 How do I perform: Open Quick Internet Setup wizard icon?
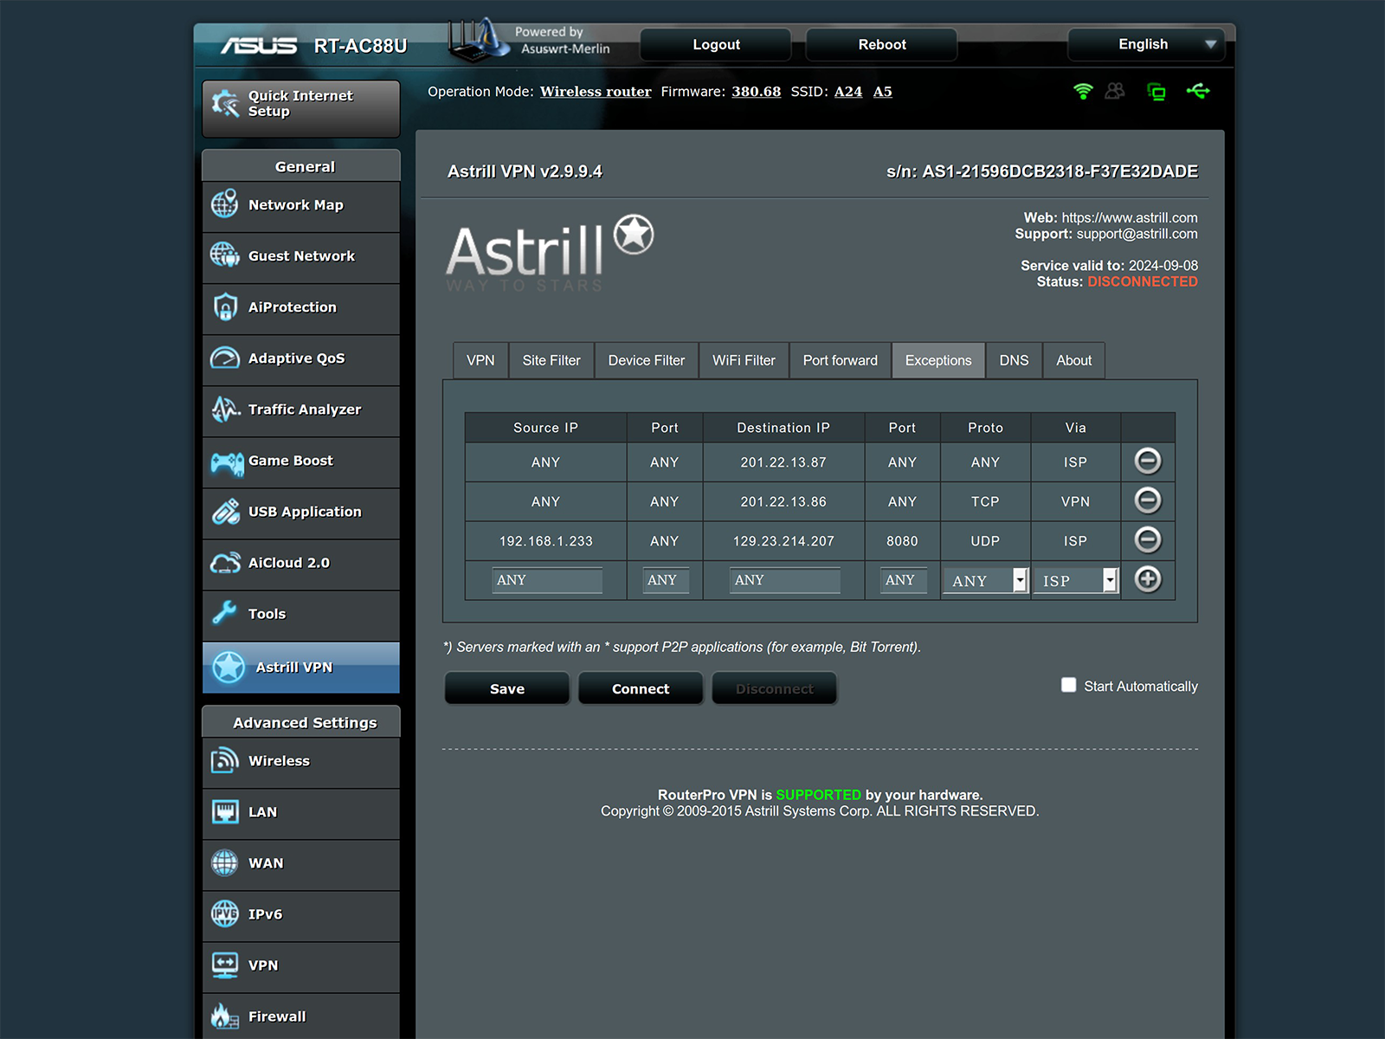[x=226, y=104]
